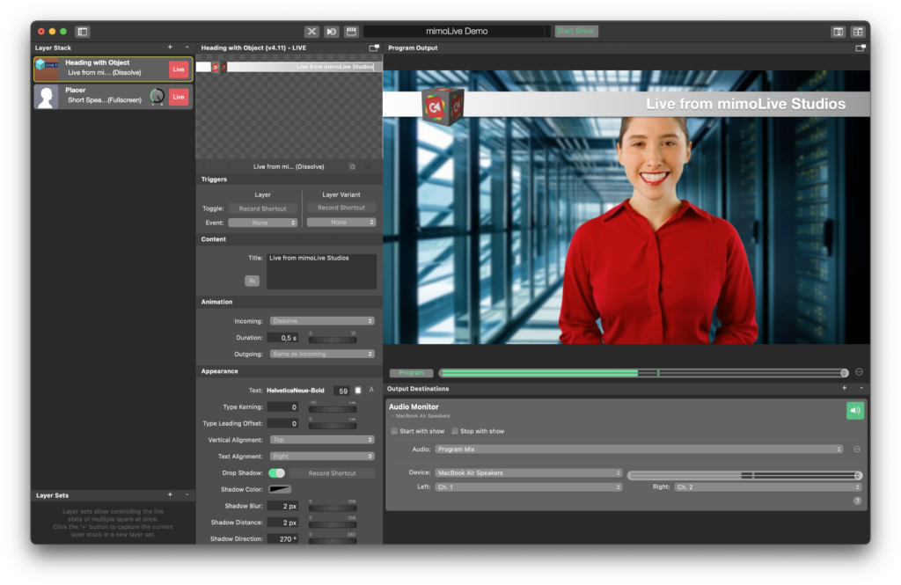This screenshot has height=585, width=901.
Task: Click the grid layout view icon top right
Action: click(x=860, y=31)
